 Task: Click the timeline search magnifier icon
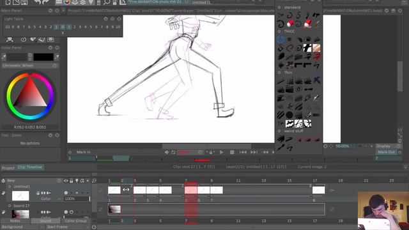94,180
